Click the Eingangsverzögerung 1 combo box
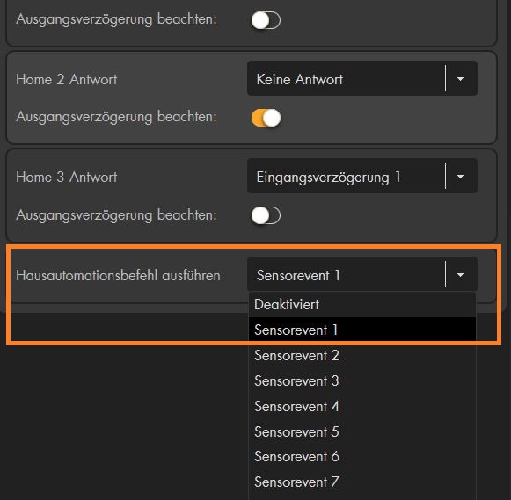The height and width of the screenshot is (500, 511). click(x=362, y=176)
